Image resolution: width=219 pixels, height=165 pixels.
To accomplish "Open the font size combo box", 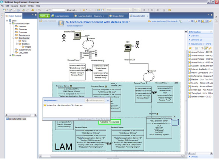I will click(x=137, y=10).
